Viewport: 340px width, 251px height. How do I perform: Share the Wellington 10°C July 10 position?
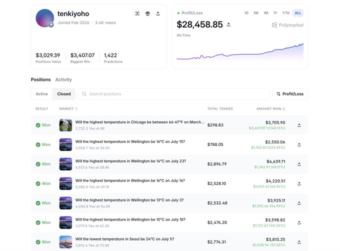click(x=299, y=223)
